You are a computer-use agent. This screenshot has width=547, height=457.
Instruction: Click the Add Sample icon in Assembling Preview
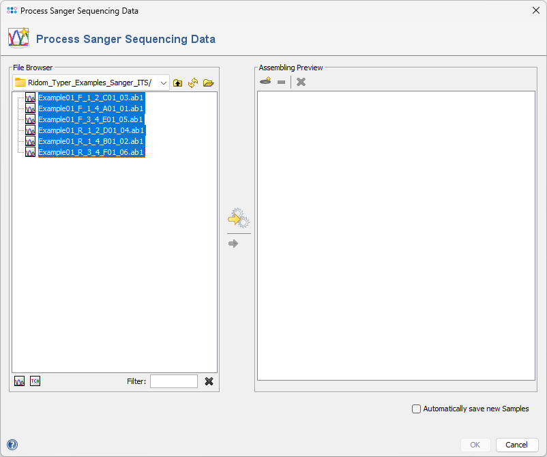pyautogui.click(x=265, y=80)
